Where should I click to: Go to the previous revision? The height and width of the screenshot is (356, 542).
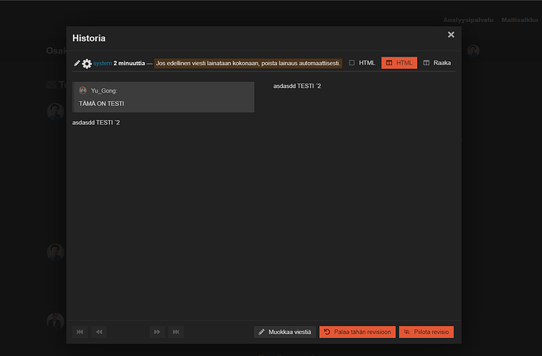click(x=99, y=332)
